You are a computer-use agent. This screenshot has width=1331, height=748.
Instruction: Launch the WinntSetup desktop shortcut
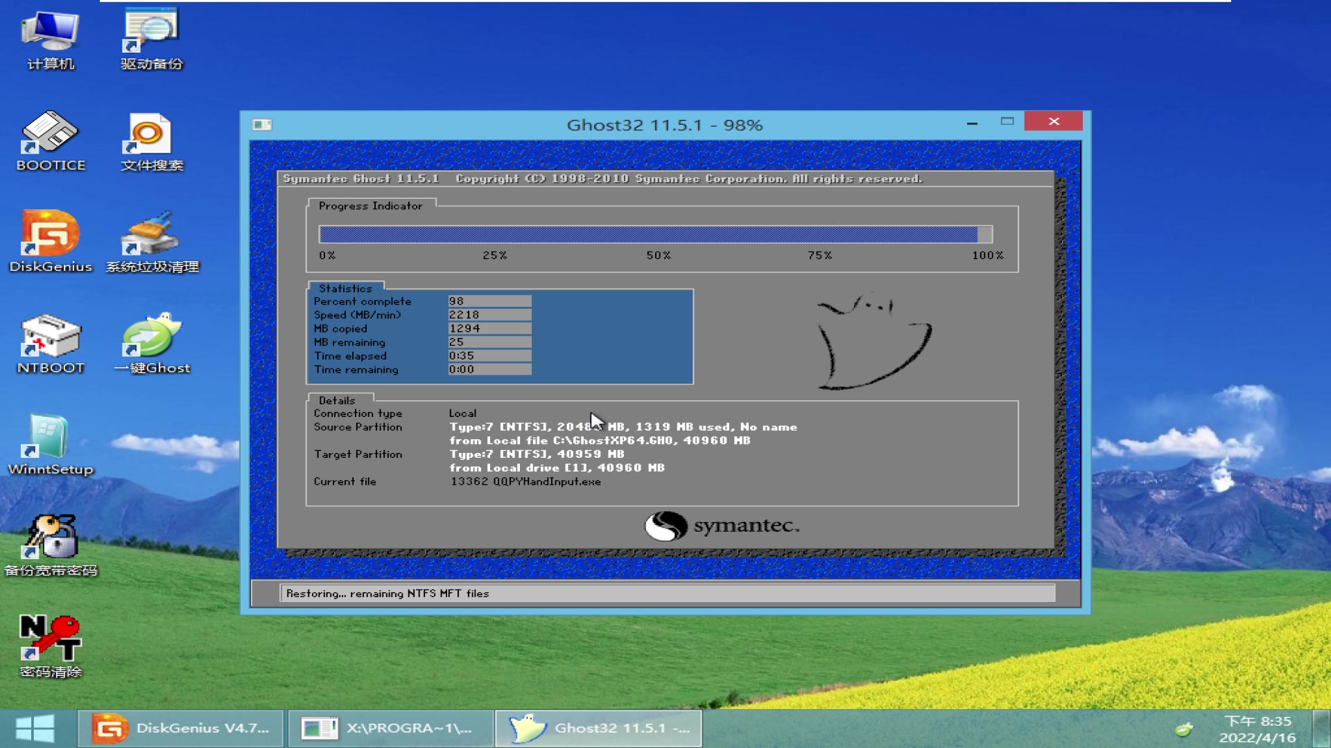coord(51,445)
